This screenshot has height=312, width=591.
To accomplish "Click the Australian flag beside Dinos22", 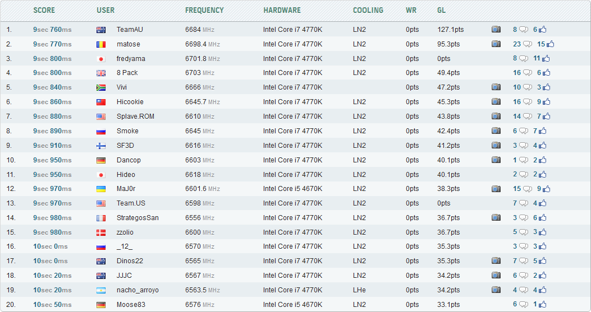I will point(101,261).
